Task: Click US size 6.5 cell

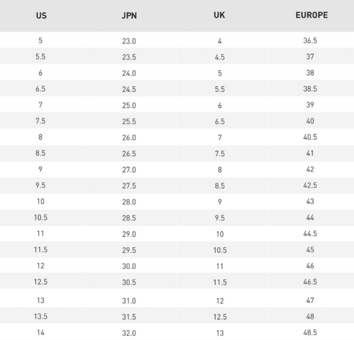Action: pos(41,89)
